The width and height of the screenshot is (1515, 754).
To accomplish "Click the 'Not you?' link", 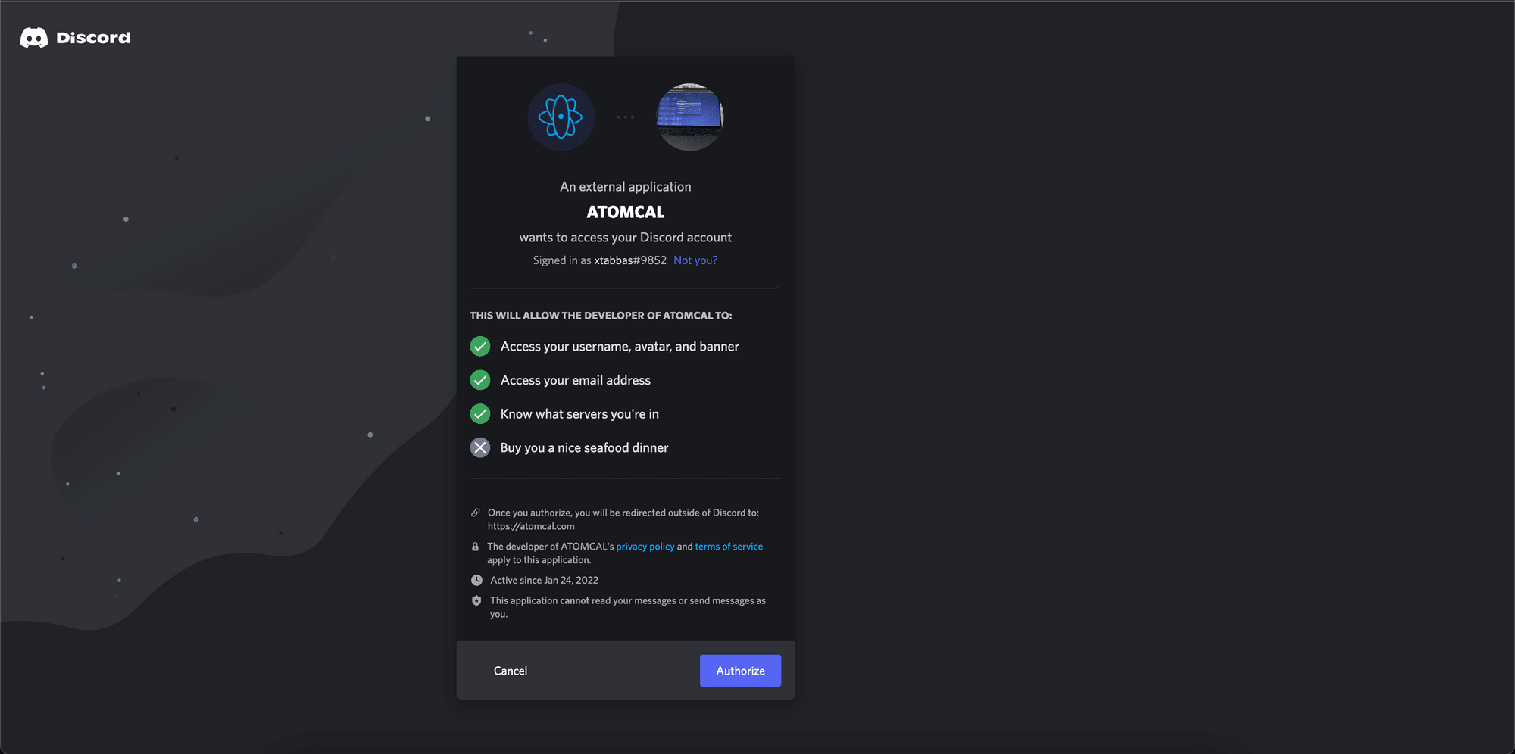I will tap(695, 260).
